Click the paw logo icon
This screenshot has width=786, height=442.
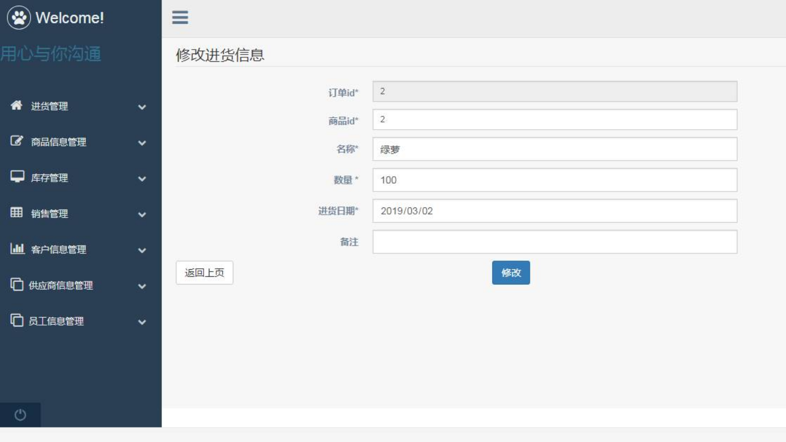19,18
